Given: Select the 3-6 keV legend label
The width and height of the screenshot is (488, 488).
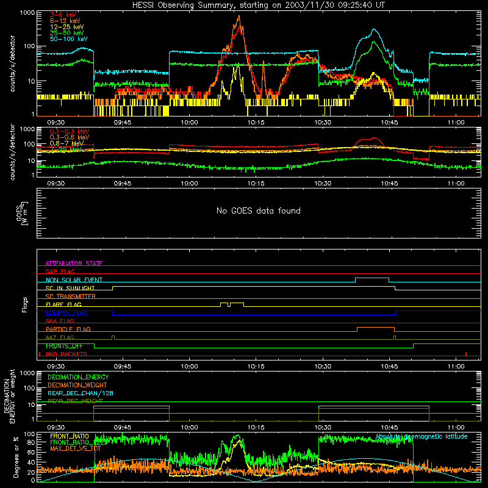Looking at the screenshot, I should (x=63, y=15).
